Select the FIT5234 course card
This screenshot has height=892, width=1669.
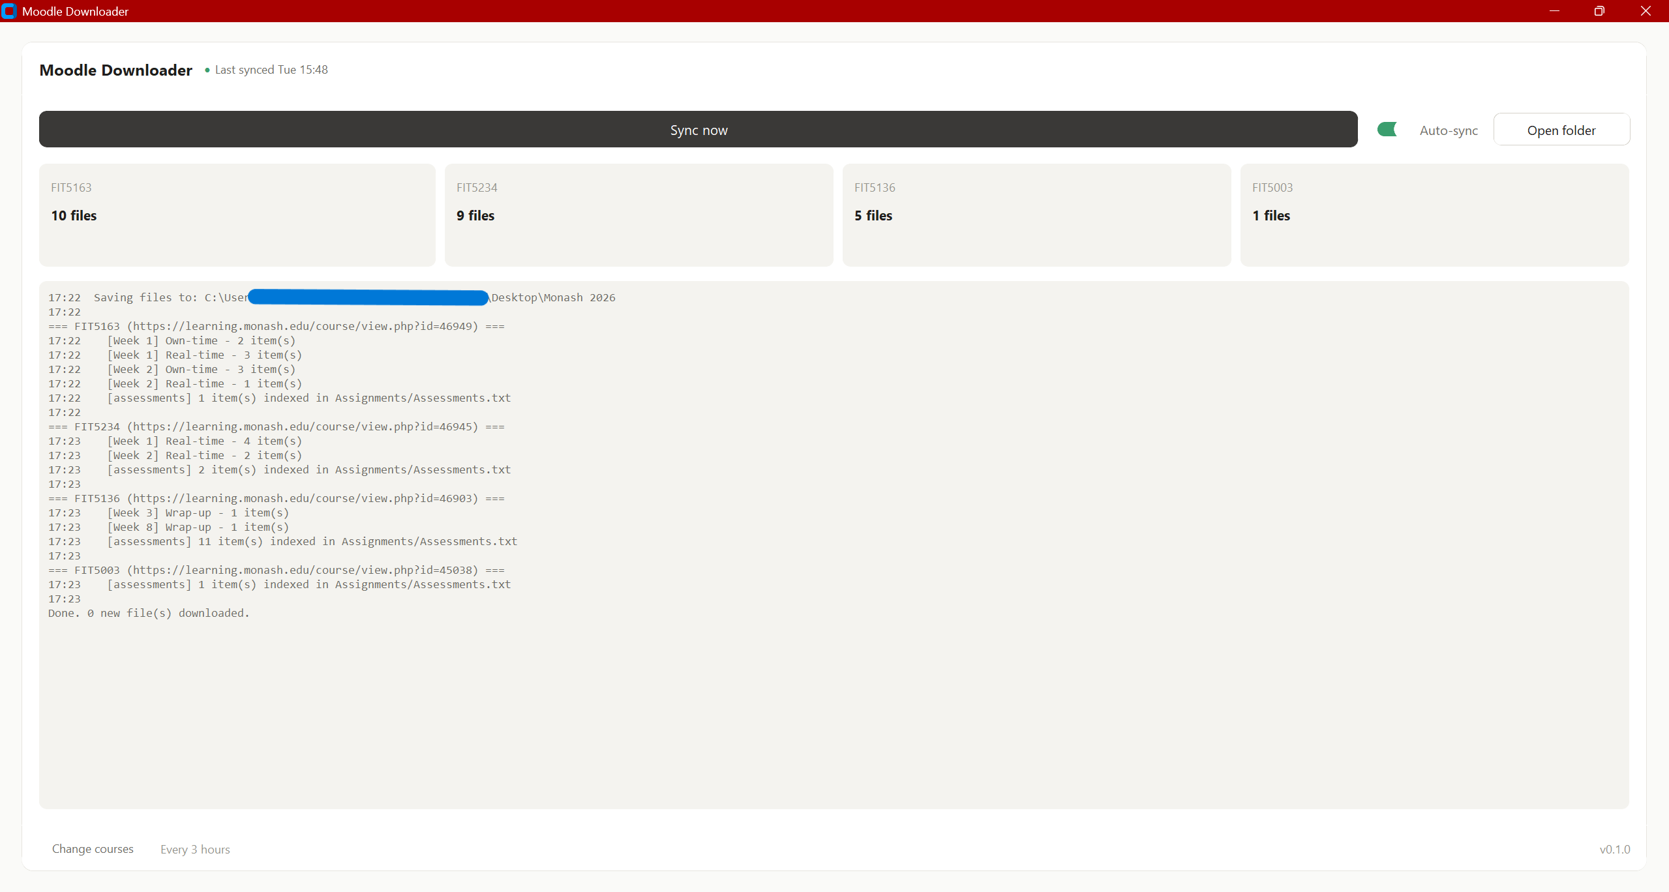(639, 215)
